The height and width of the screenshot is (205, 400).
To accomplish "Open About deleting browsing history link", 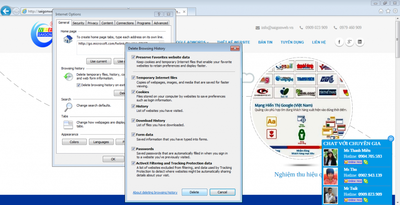I will point(155,193).
